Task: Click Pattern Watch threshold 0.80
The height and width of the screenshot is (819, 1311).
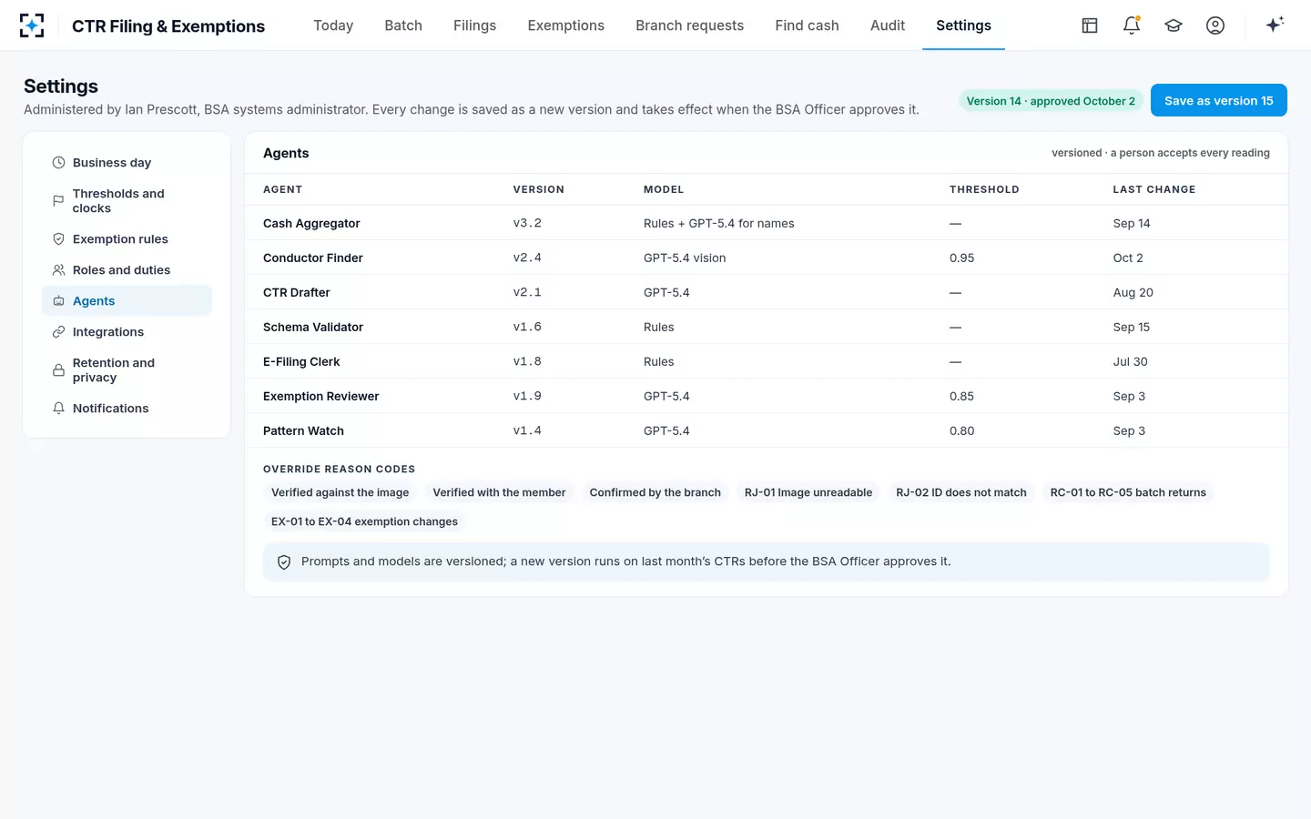Action: [961, 431]
